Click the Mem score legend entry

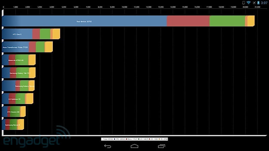tap(132, 139)
